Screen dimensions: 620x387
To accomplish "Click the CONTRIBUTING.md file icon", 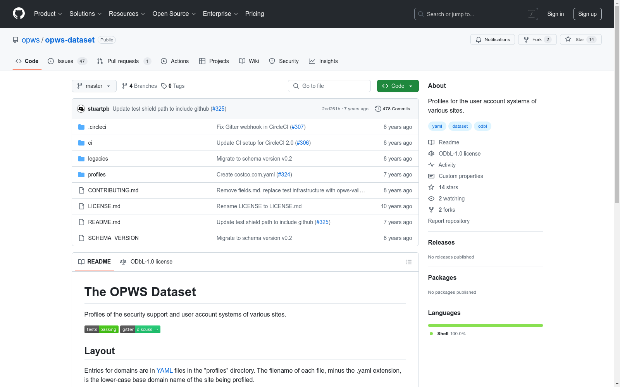I will pyautogui.click(x=81, y=190).
